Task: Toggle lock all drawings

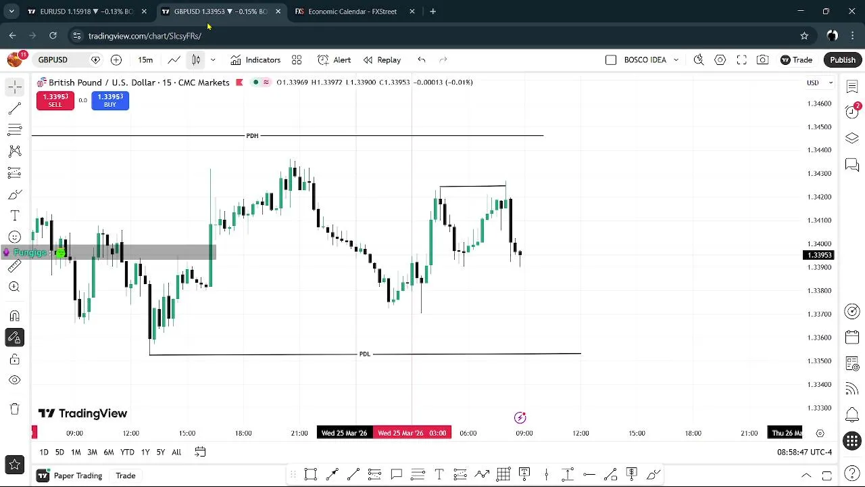Action: coord(15,359)
